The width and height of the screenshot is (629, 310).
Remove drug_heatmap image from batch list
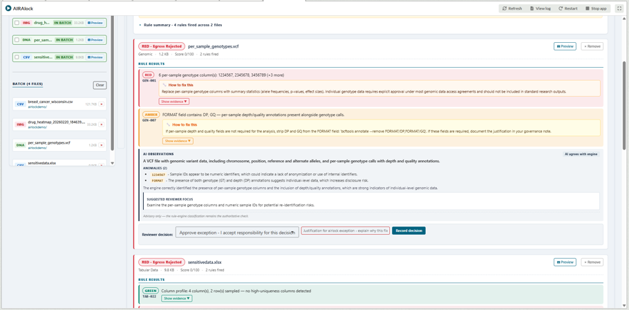[101, 124]
